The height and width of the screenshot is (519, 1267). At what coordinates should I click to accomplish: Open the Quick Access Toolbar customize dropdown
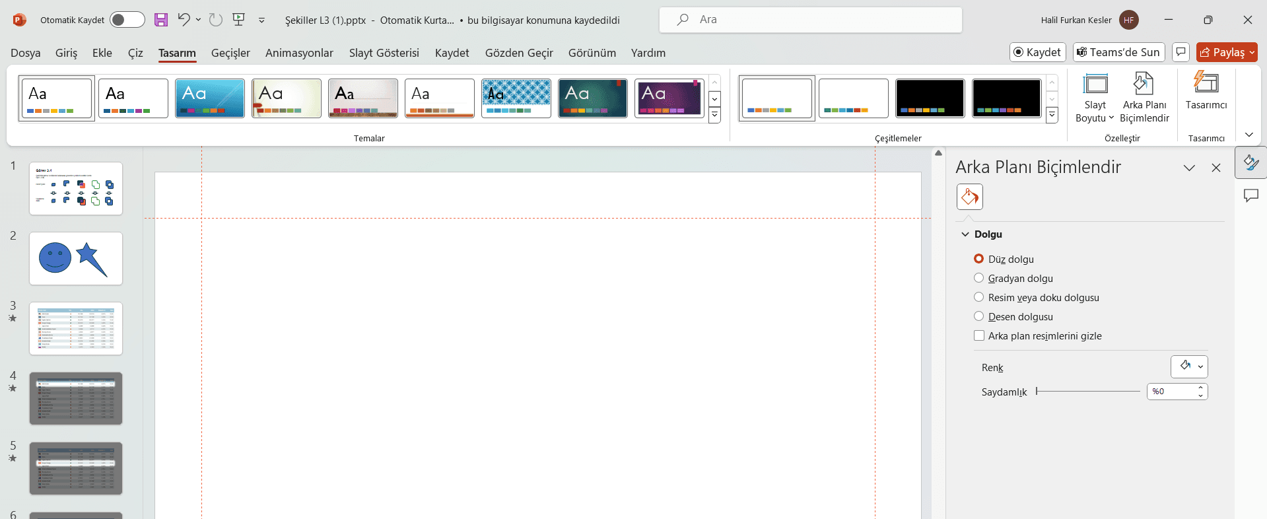pos(262,20)
